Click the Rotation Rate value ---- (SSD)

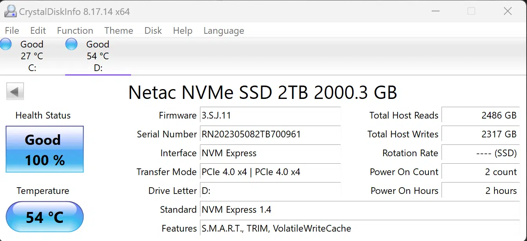point(480,153)
